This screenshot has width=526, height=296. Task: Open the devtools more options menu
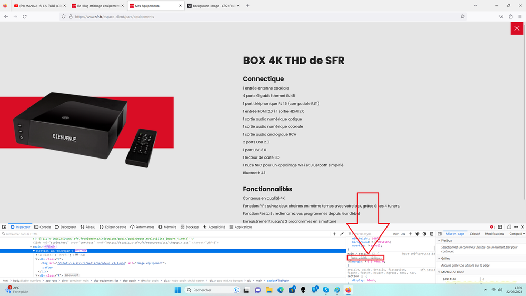[516, 227]
